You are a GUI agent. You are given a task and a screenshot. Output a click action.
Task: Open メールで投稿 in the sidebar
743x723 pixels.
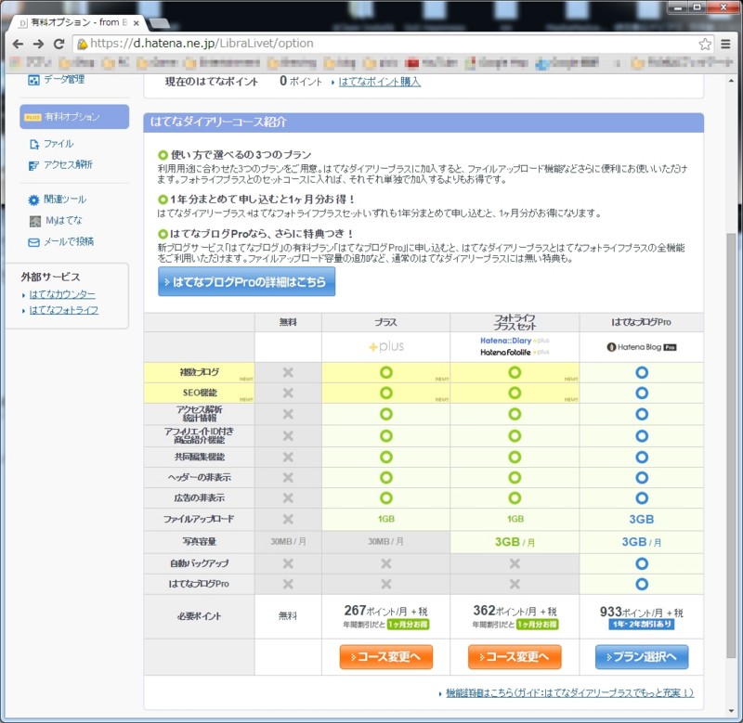69,241
